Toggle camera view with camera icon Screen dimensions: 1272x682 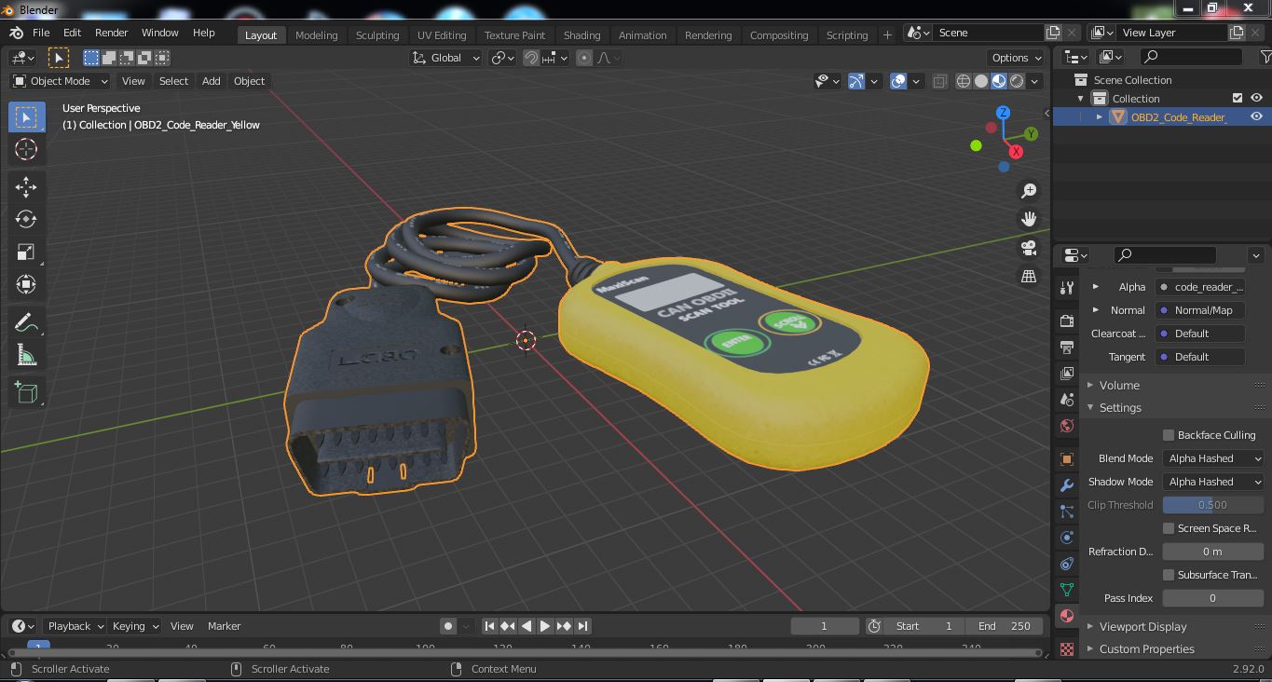pos(1029,248)
